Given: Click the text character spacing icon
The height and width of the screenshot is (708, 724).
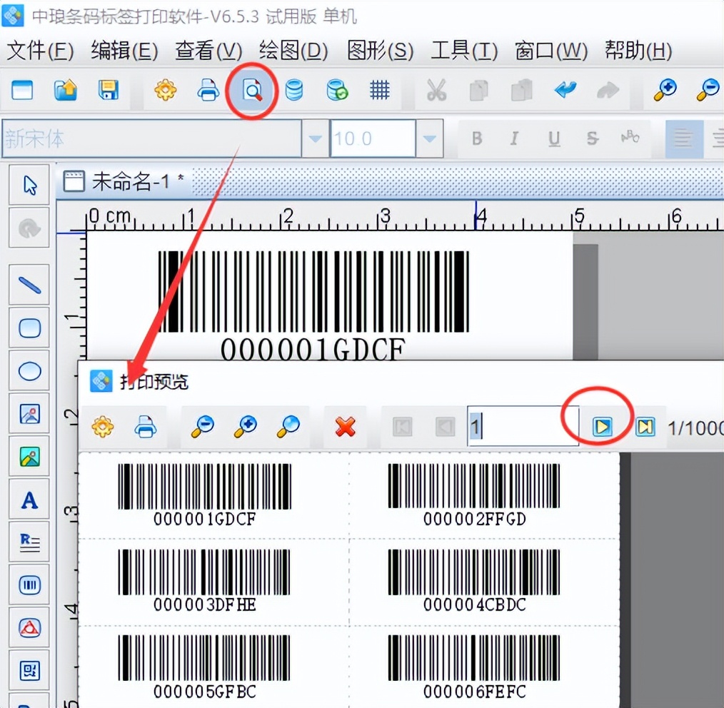Looking at the screenshot, I should (630, 137).
